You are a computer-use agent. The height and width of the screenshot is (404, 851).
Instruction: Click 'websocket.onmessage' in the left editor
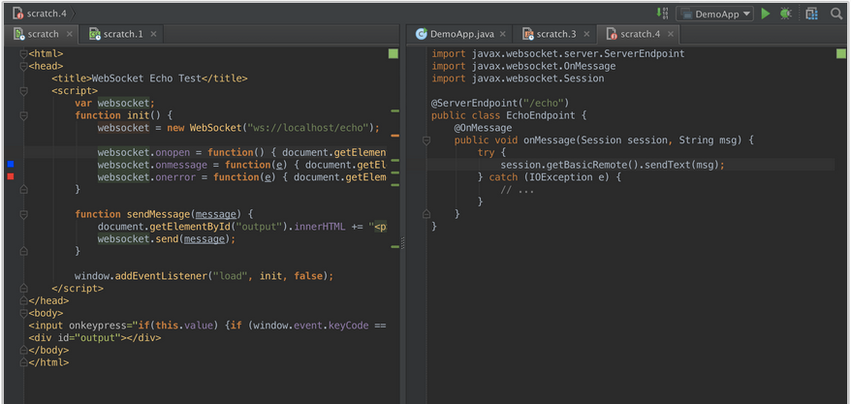click(x=152, y=165)
